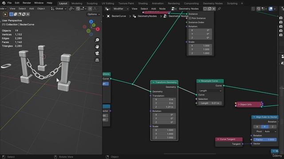Click Transform Geometry Scale X field

click(x=164, y=130)
